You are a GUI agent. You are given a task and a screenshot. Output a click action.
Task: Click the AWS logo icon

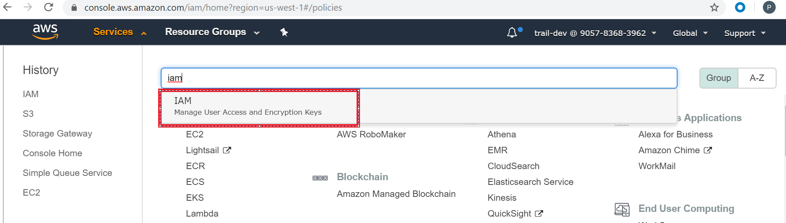tap(45, 32)
